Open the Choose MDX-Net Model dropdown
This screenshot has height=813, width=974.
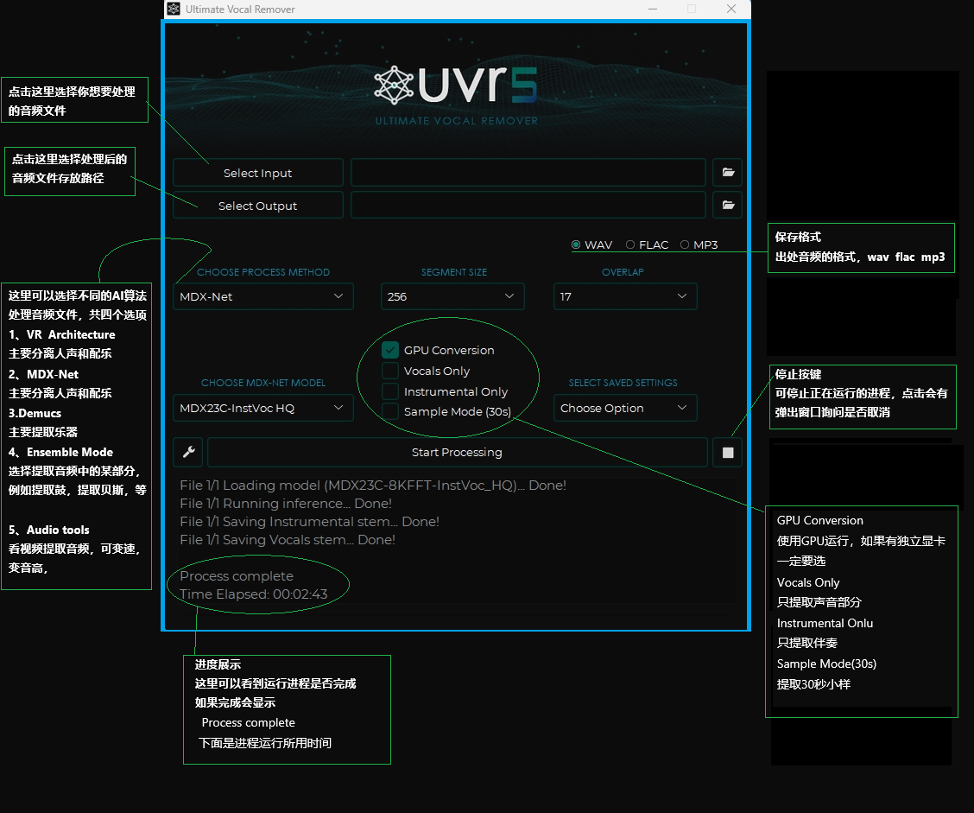[x=263, y=408]
